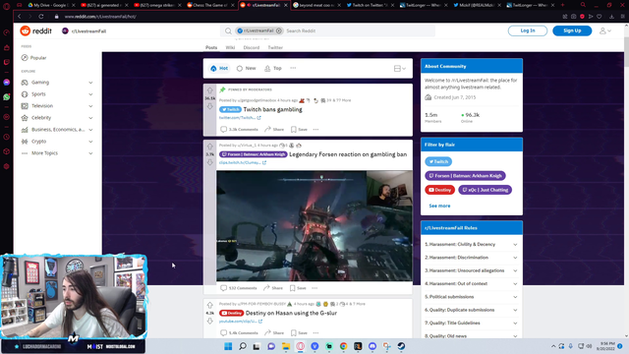This screenshot has height=354, width=629.
Task: Filter by Forsen | Batman: Arkham Knight flair
Action: coord(465,175)
